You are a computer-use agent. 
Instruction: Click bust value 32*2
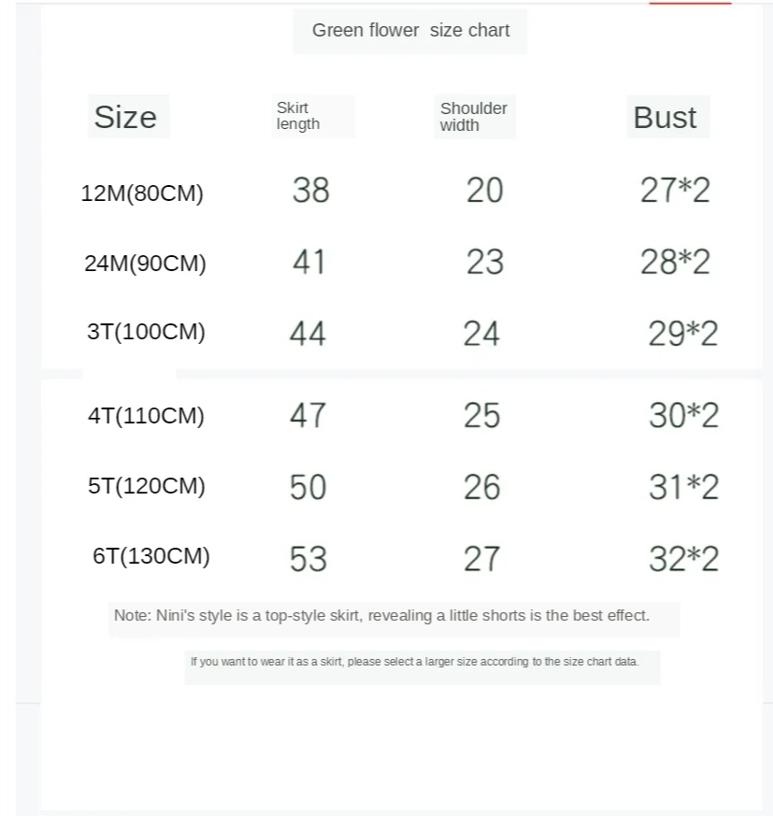coord(684,560)
